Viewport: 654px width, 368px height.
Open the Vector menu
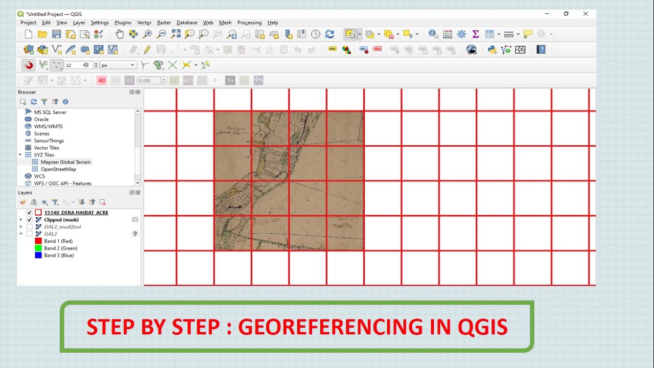(x=144, y=22)
